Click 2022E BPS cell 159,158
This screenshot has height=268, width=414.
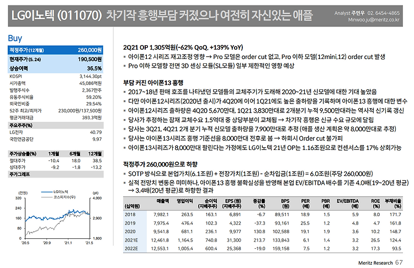point(281,249)
